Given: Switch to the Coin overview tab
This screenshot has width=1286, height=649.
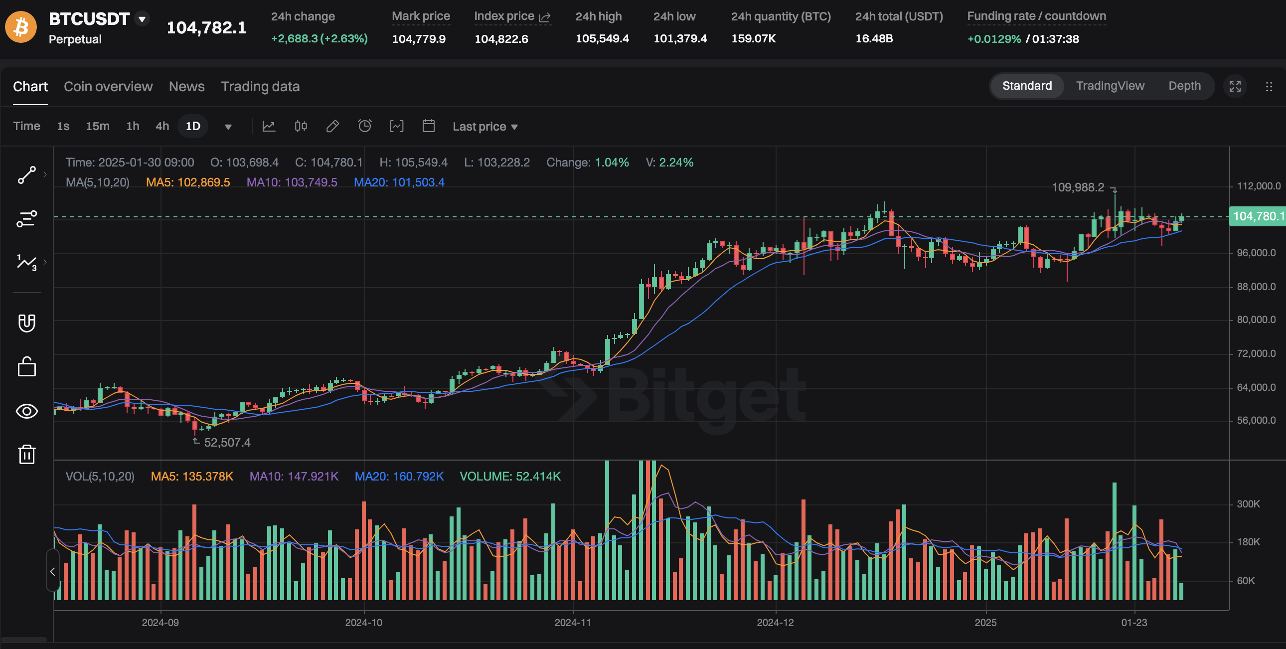Looking at the screenshot, I should point(108,86).
